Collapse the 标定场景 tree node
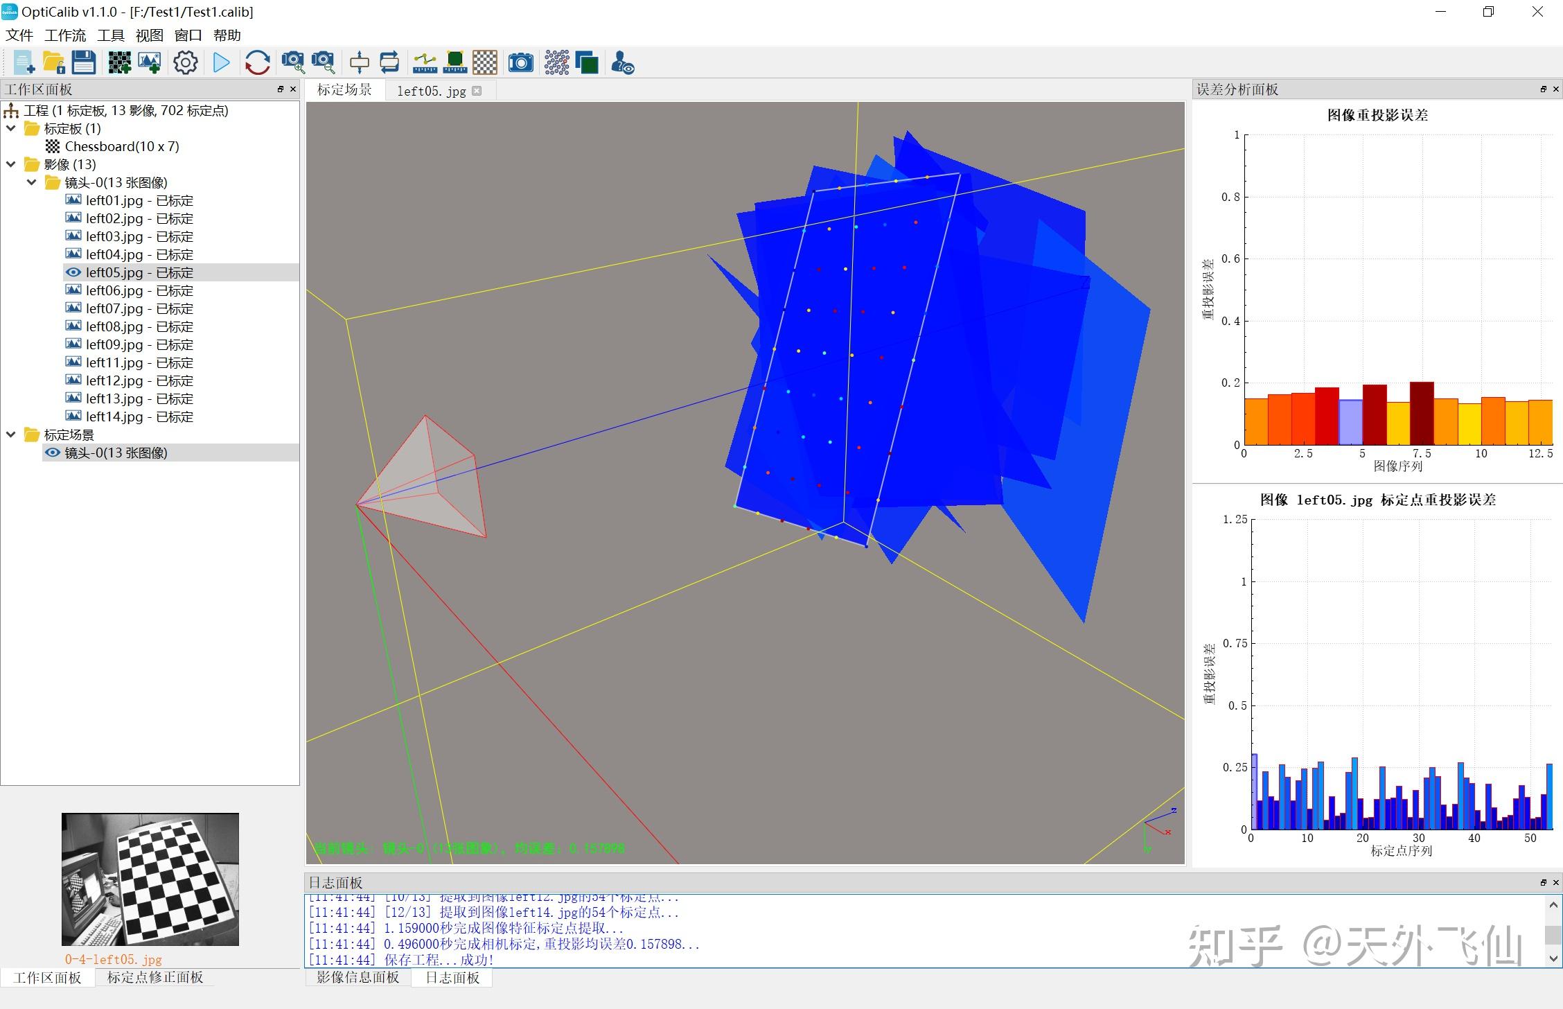Screen dimensions: 1563x1009 [11, 435]
